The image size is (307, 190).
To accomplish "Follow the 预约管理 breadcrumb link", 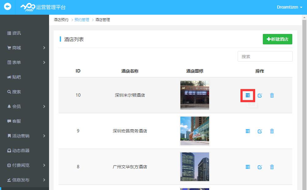I will point(82,20).
